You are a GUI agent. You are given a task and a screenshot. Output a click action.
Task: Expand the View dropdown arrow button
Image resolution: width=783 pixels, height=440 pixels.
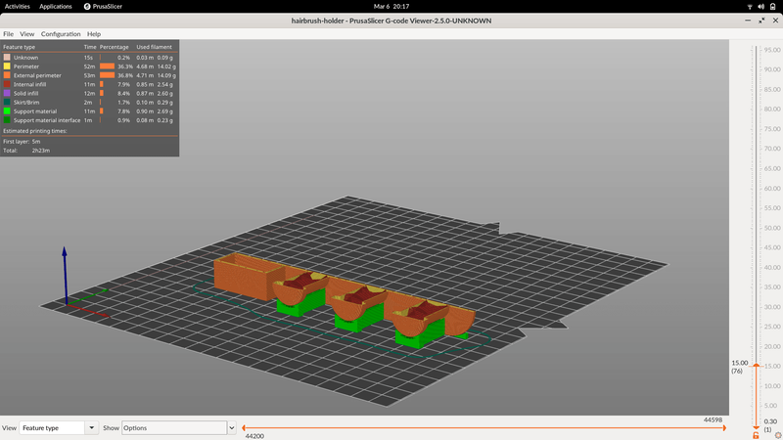point(91,428)
